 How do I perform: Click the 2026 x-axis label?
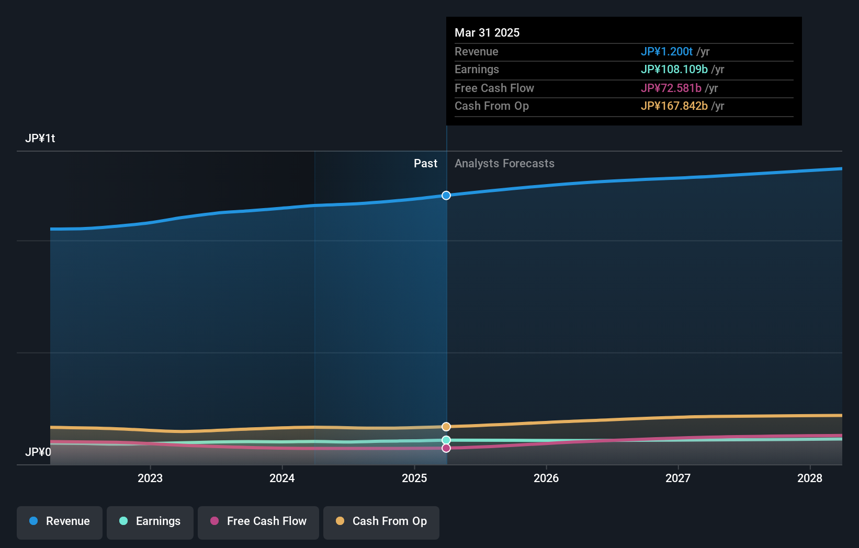[546, 478]
